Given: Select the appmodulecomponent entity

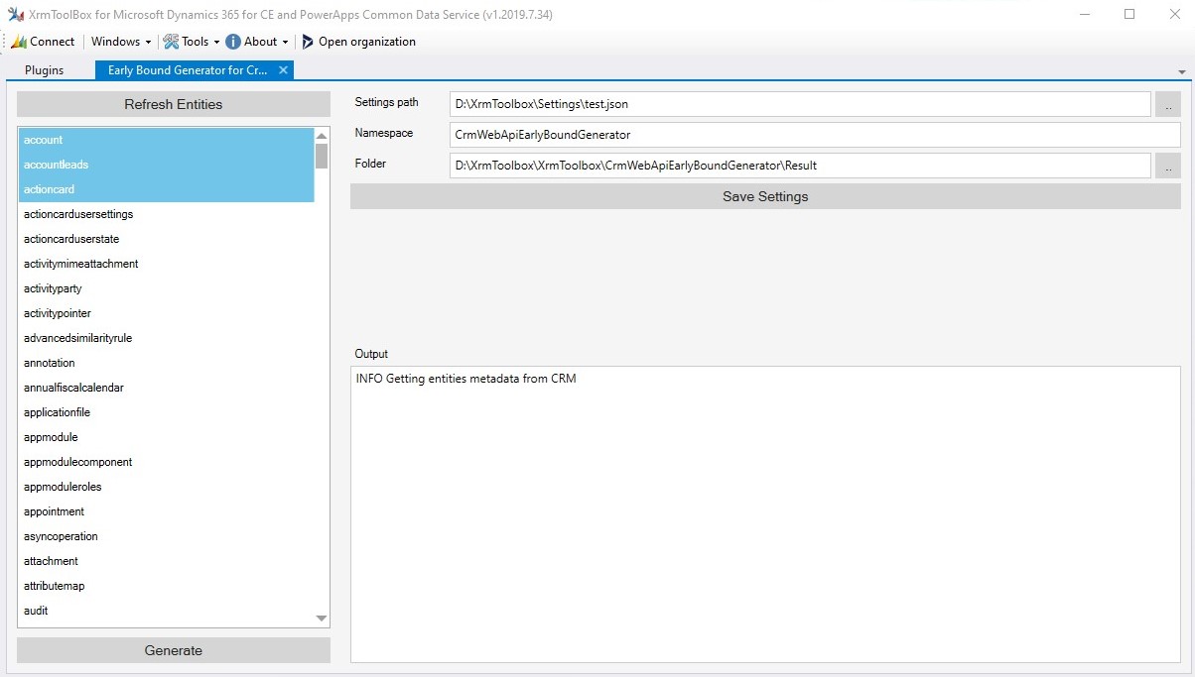Looking at the screenshot, I should pyautogui.click(x=167, y=462).
